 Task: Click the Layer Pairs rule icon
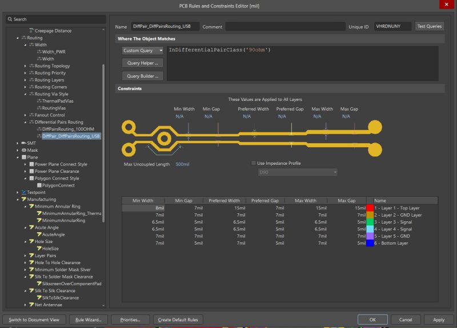click(31, 256)
